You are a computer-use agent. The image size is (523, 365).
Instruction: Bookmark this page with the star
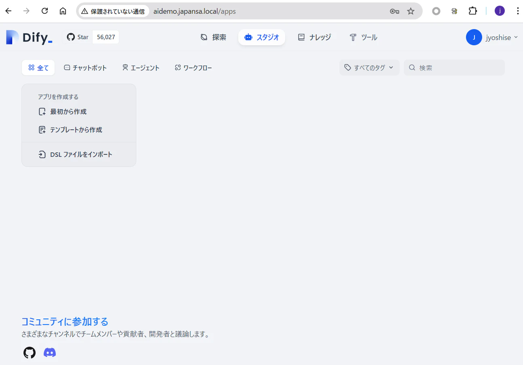pyautogui.click(x=411, y=11)
